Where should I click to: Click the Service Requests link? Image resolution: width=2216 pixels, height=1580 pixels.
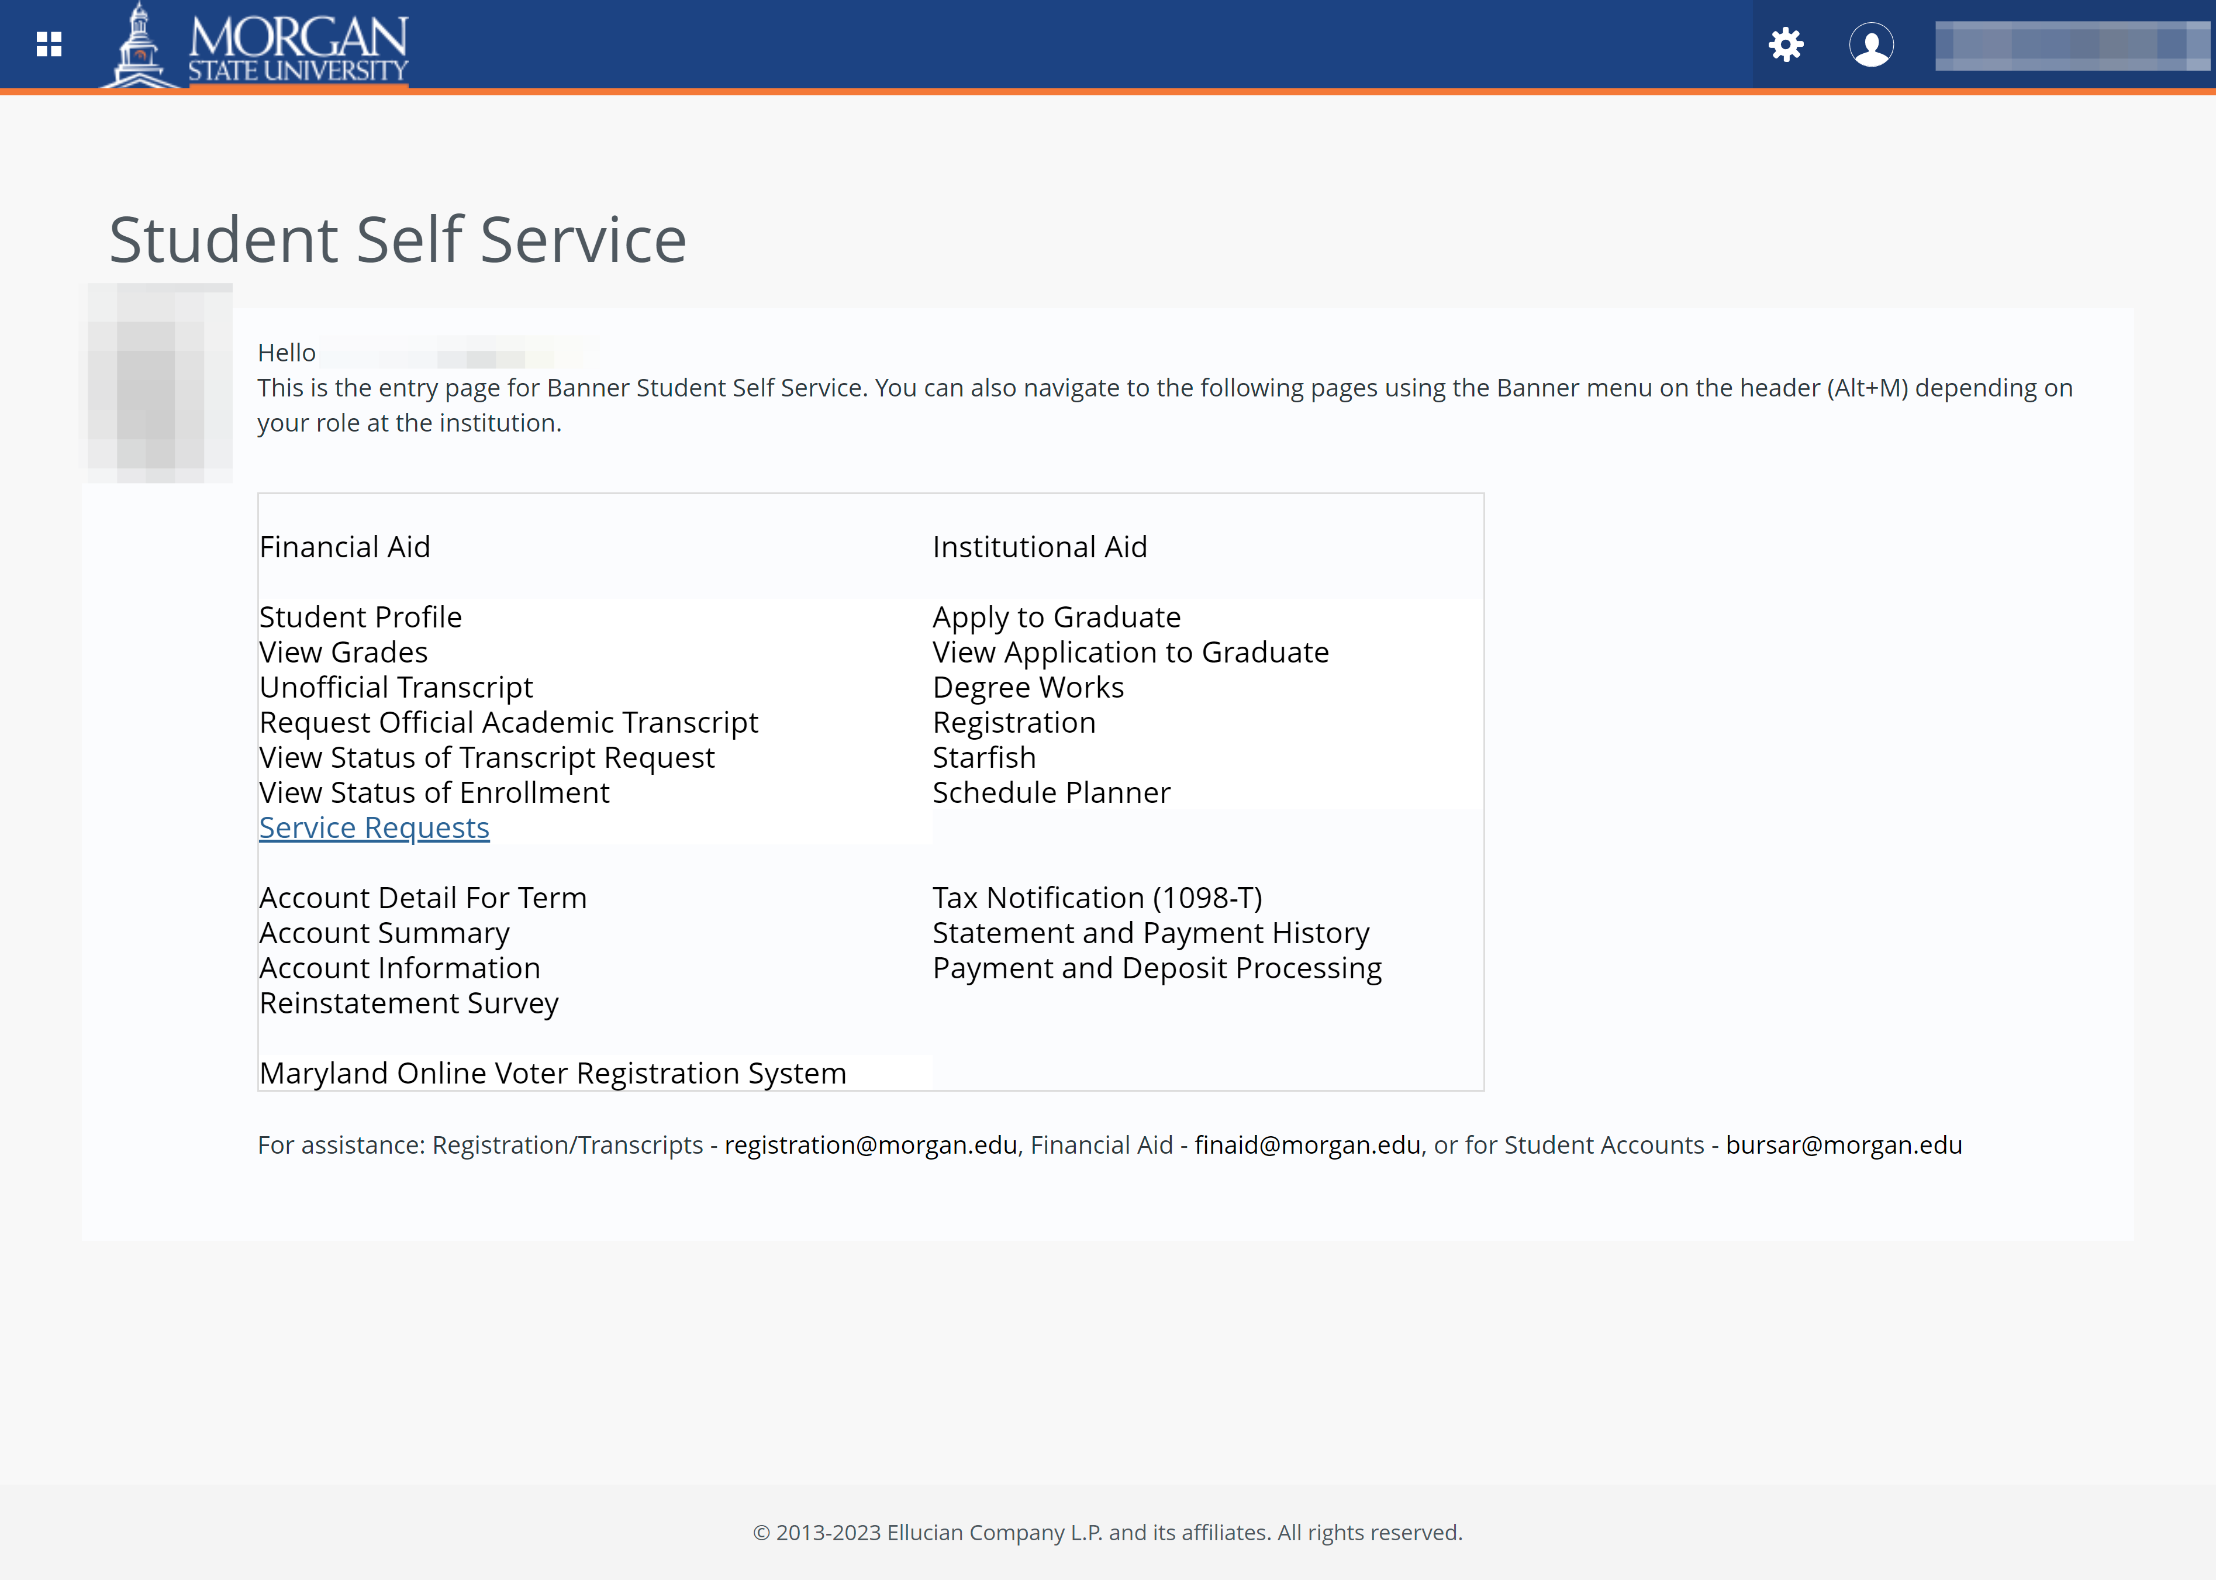[x=374, y=827]
